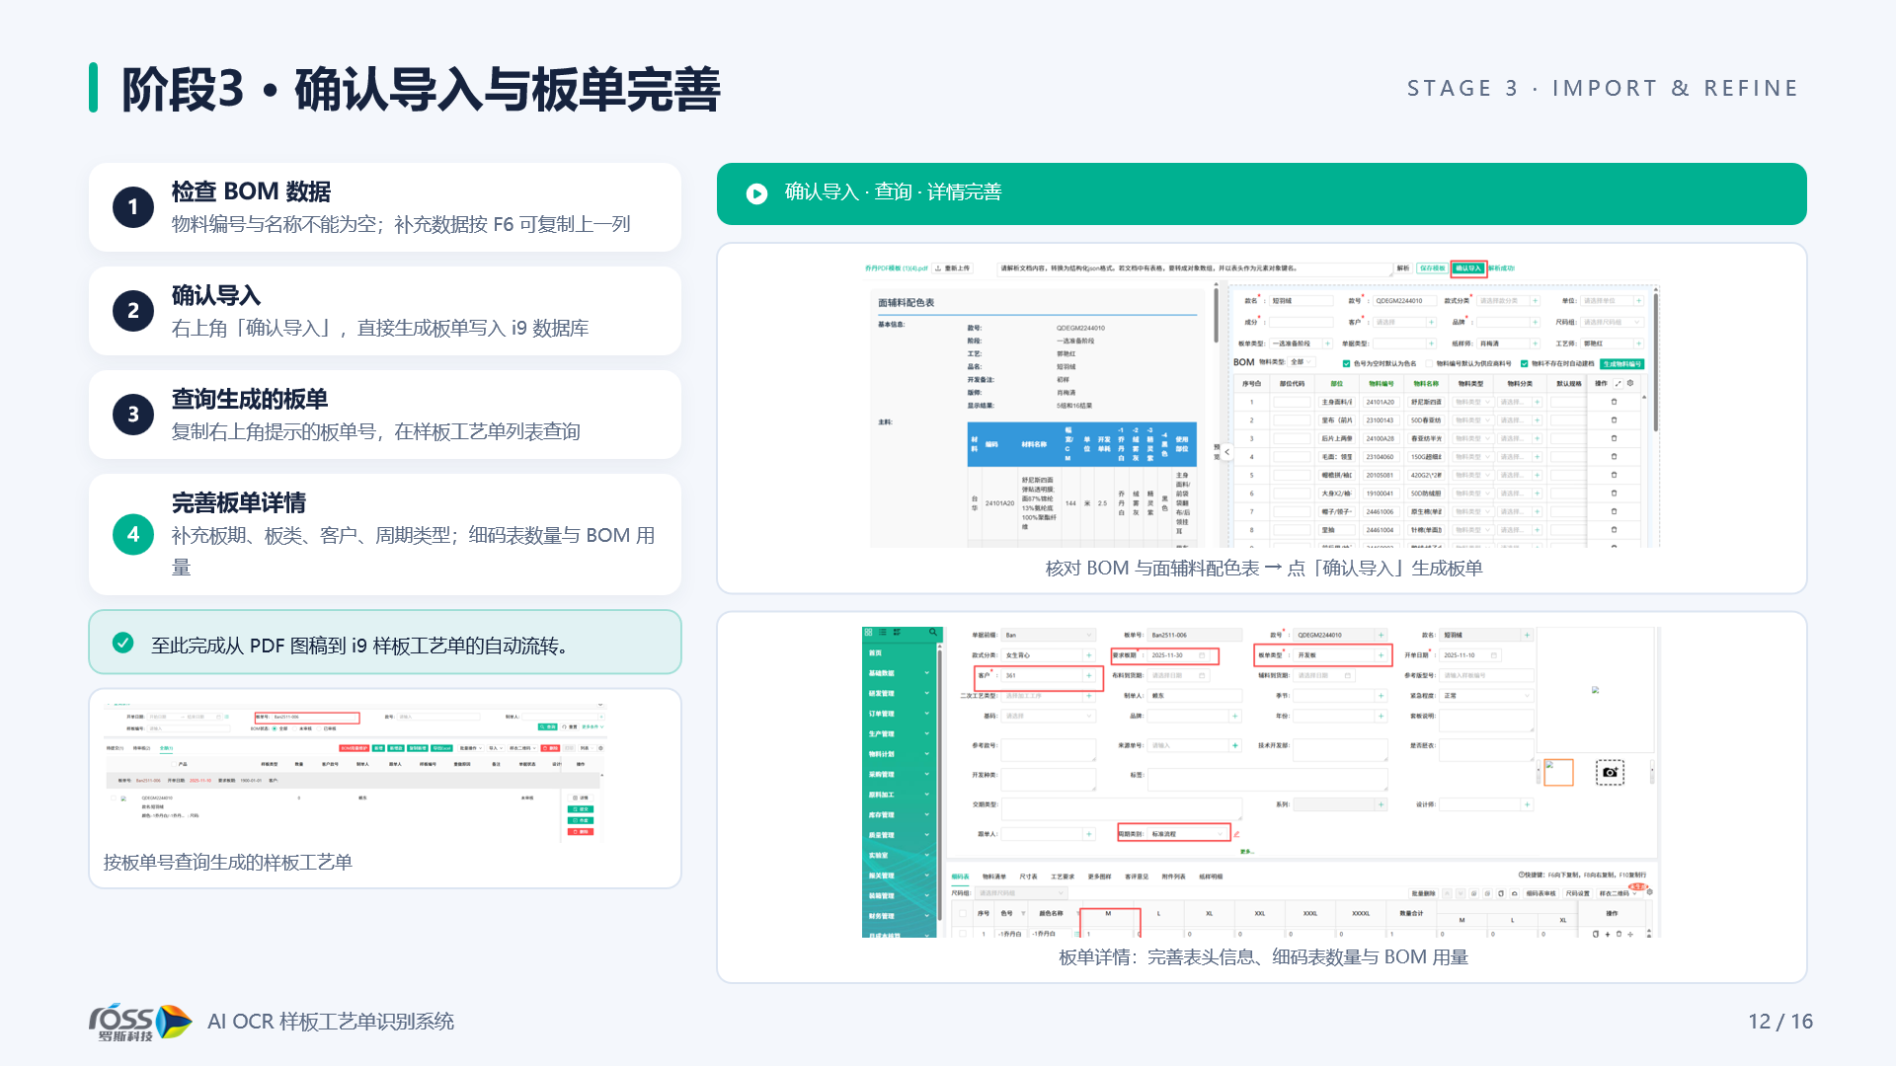Select the 全部 BOM status radio button
The width and height of the screenshot is (1896, 1066).
click(275, 728)
